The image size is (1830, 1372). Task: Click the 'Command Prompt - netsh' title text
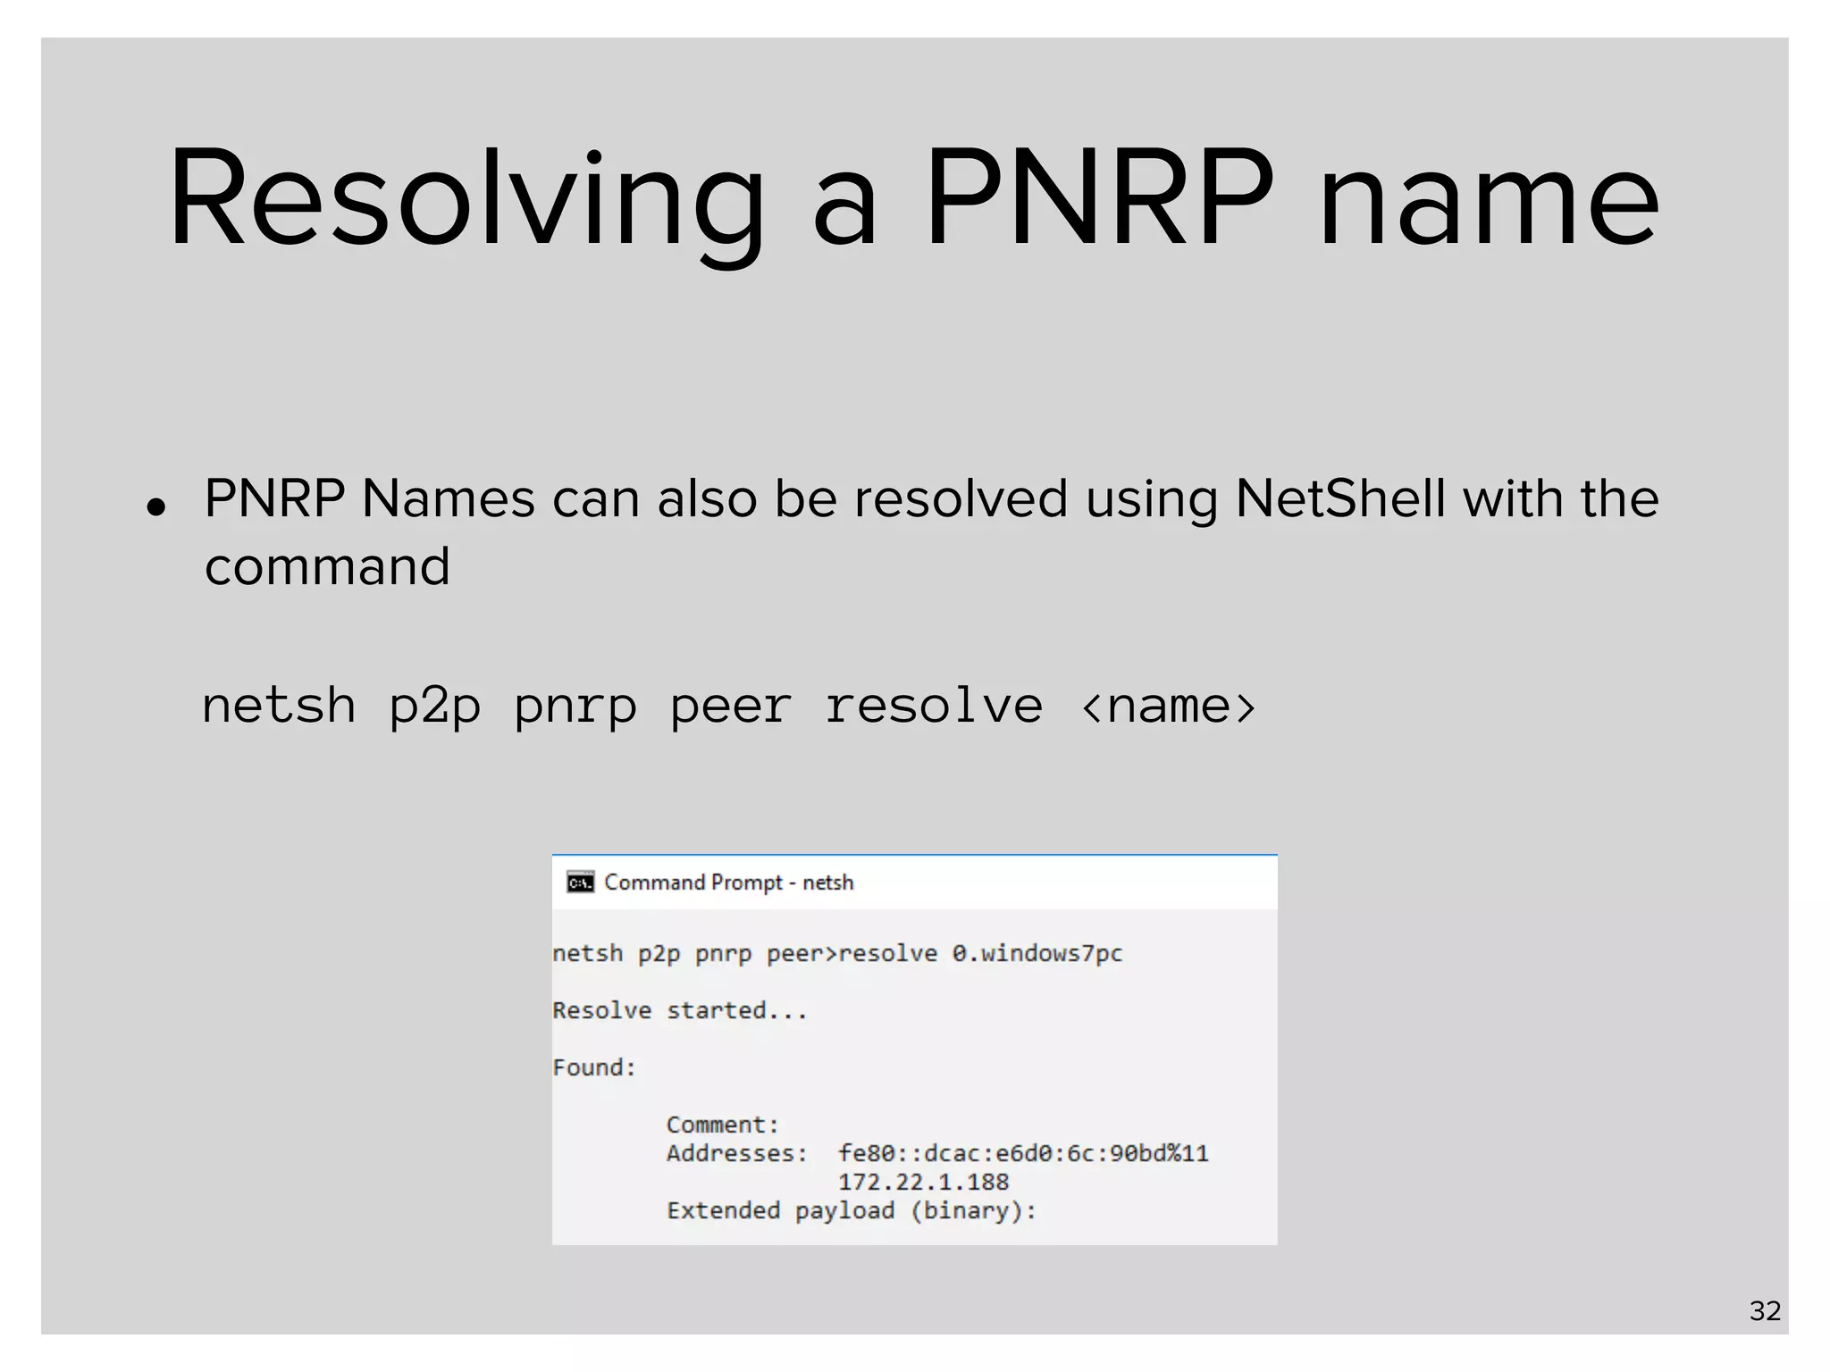(x=728, y=883)
